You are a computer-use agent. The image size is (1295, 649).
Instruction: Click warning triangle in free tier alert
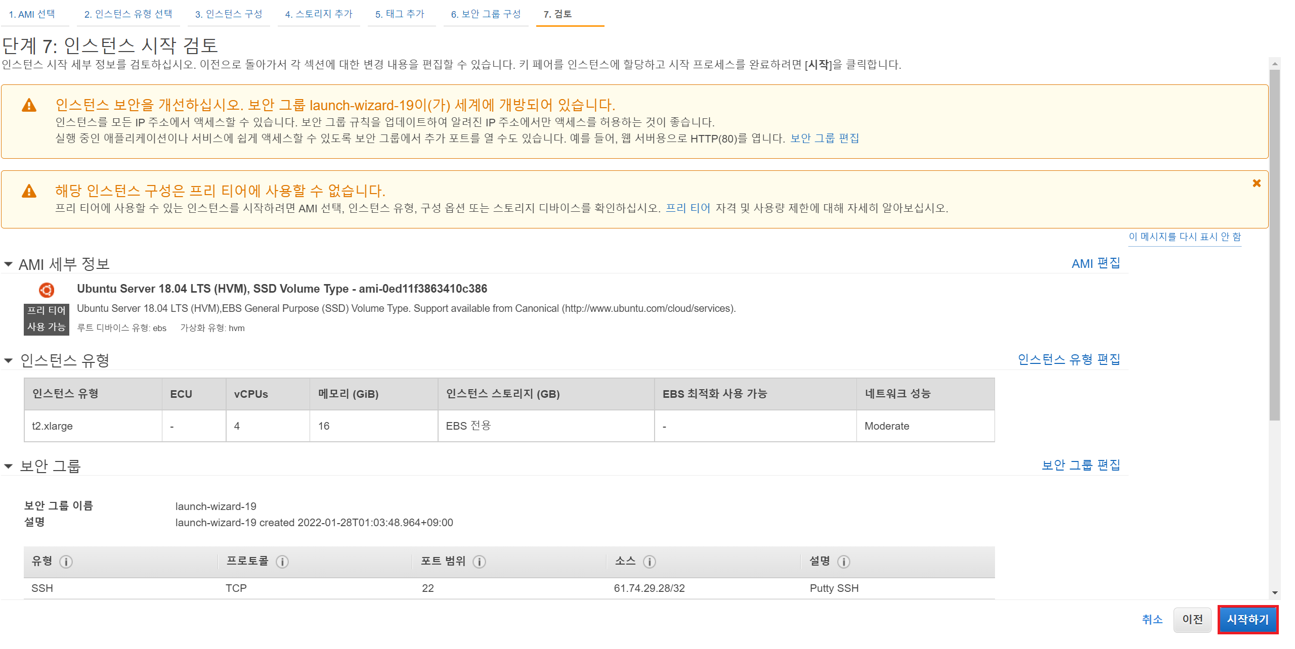[29, 191]
